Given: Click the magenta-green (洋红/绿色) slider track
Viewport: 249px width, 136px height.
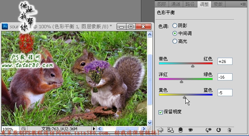Looking at the screenshot, I should tap(186, 79).
